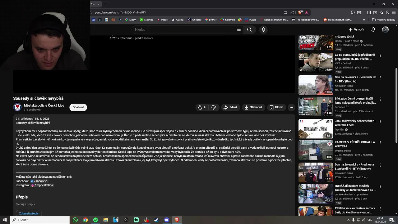Open Steam from the taskbar
The width and height of the screenshot is (398, 224).
point(156,220)
